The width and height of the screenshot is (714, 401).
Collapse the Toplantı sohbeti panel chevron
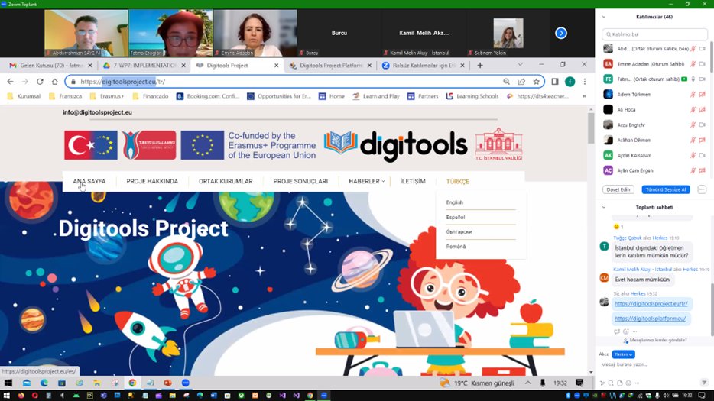tap(604, 207)
